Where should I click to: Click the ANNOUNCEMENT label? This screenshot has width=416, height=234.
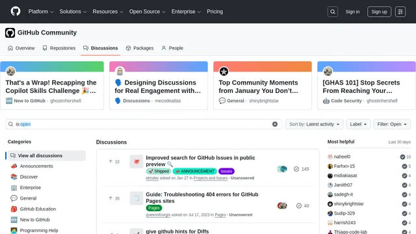coord(195,171)
